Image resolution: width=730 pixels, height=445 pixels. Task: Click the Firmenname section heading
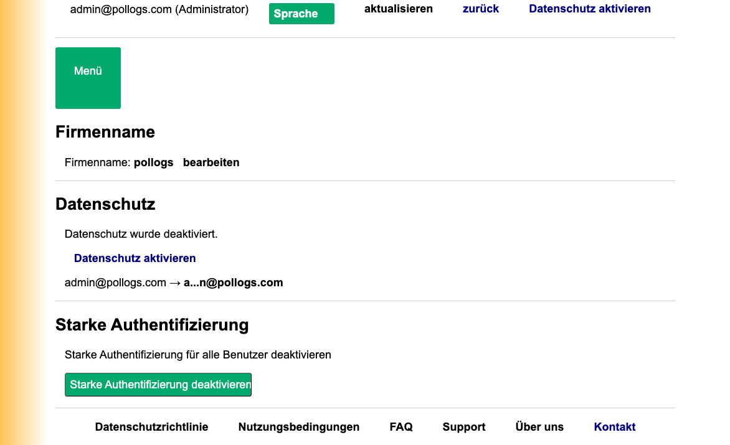[x=105, y=132]
